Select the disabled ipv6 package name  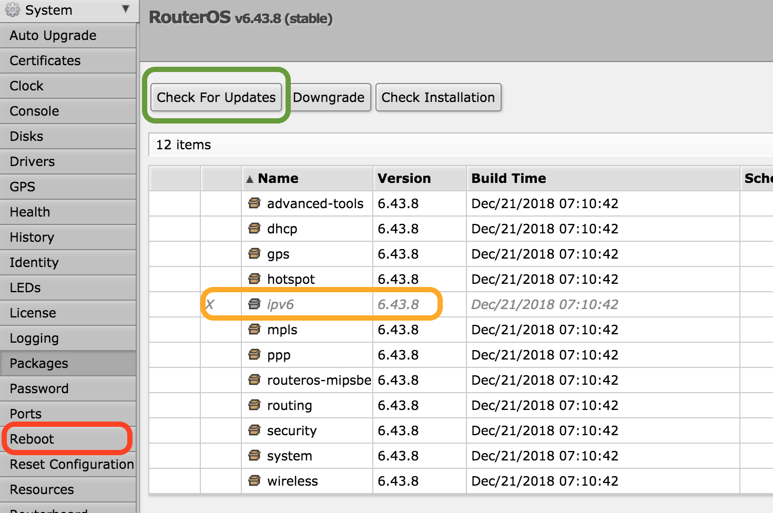pyautogui.click(x=280, y=305)
